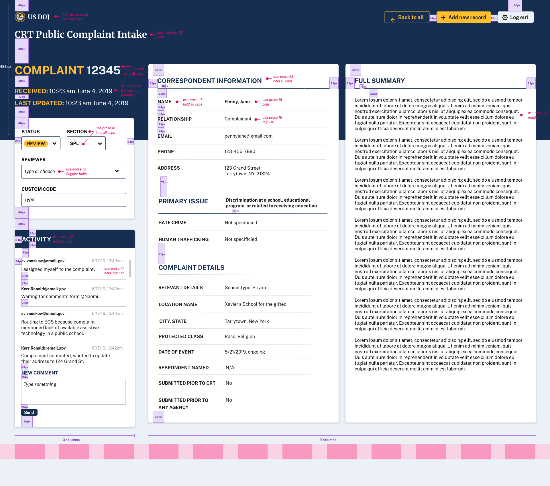The width and height of the screenshot is (550, 486).
Task: Click Xavier's School for the gifted
Action: coord(256,304)
